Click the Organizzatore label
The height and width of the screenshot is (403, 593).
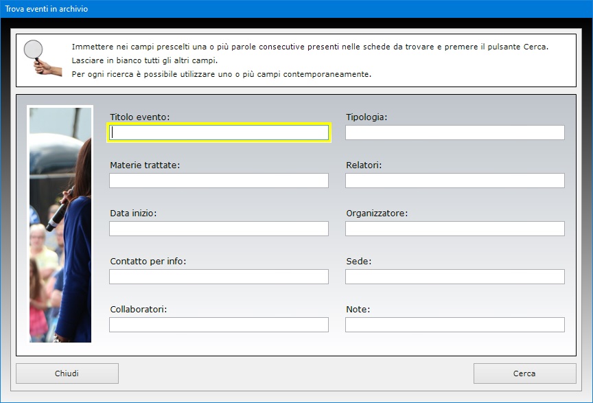(377, 213)
